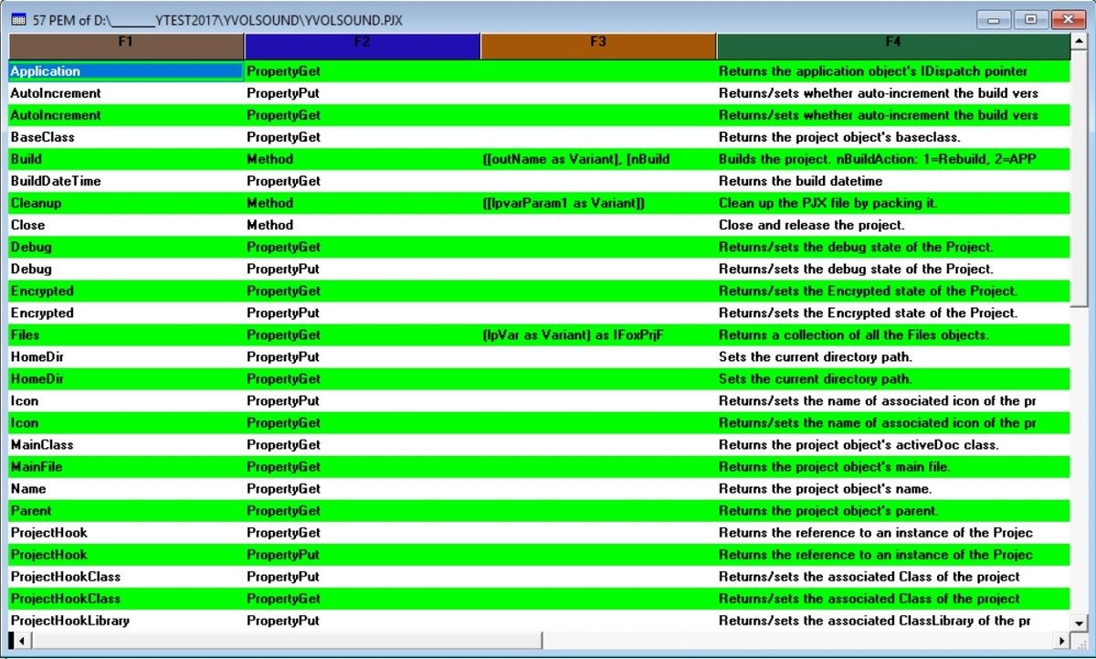Click the down arrow on the vertical scrollbar

pyautogui.click(x=1082, y=622)
